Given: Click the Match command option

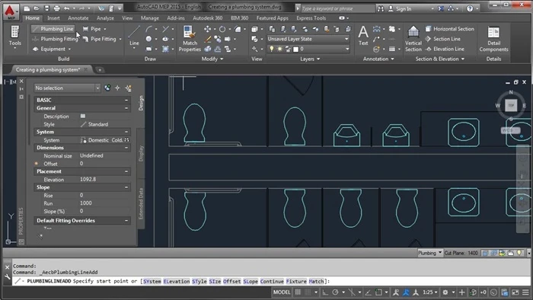Looking at the screenshot, I should [316, 281].
